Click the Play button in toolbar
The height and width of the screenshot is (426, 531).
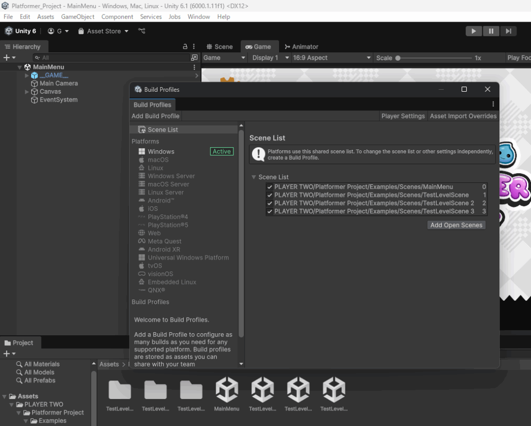coord(473,31)
